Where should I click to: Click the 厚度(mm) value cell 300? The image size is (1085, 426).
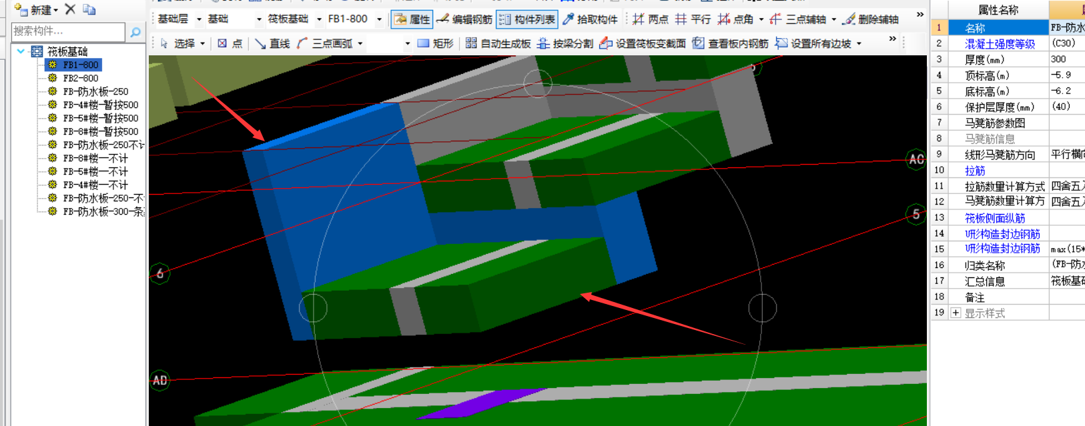tap(1067, 59)
